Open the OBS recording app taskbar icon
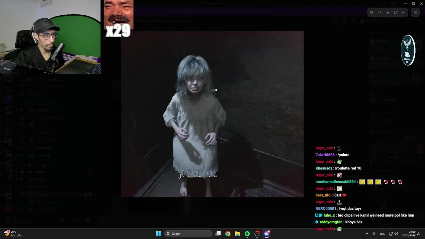Image resolution: width=425 pixels, height=239 pixels. tap(257, 234)
